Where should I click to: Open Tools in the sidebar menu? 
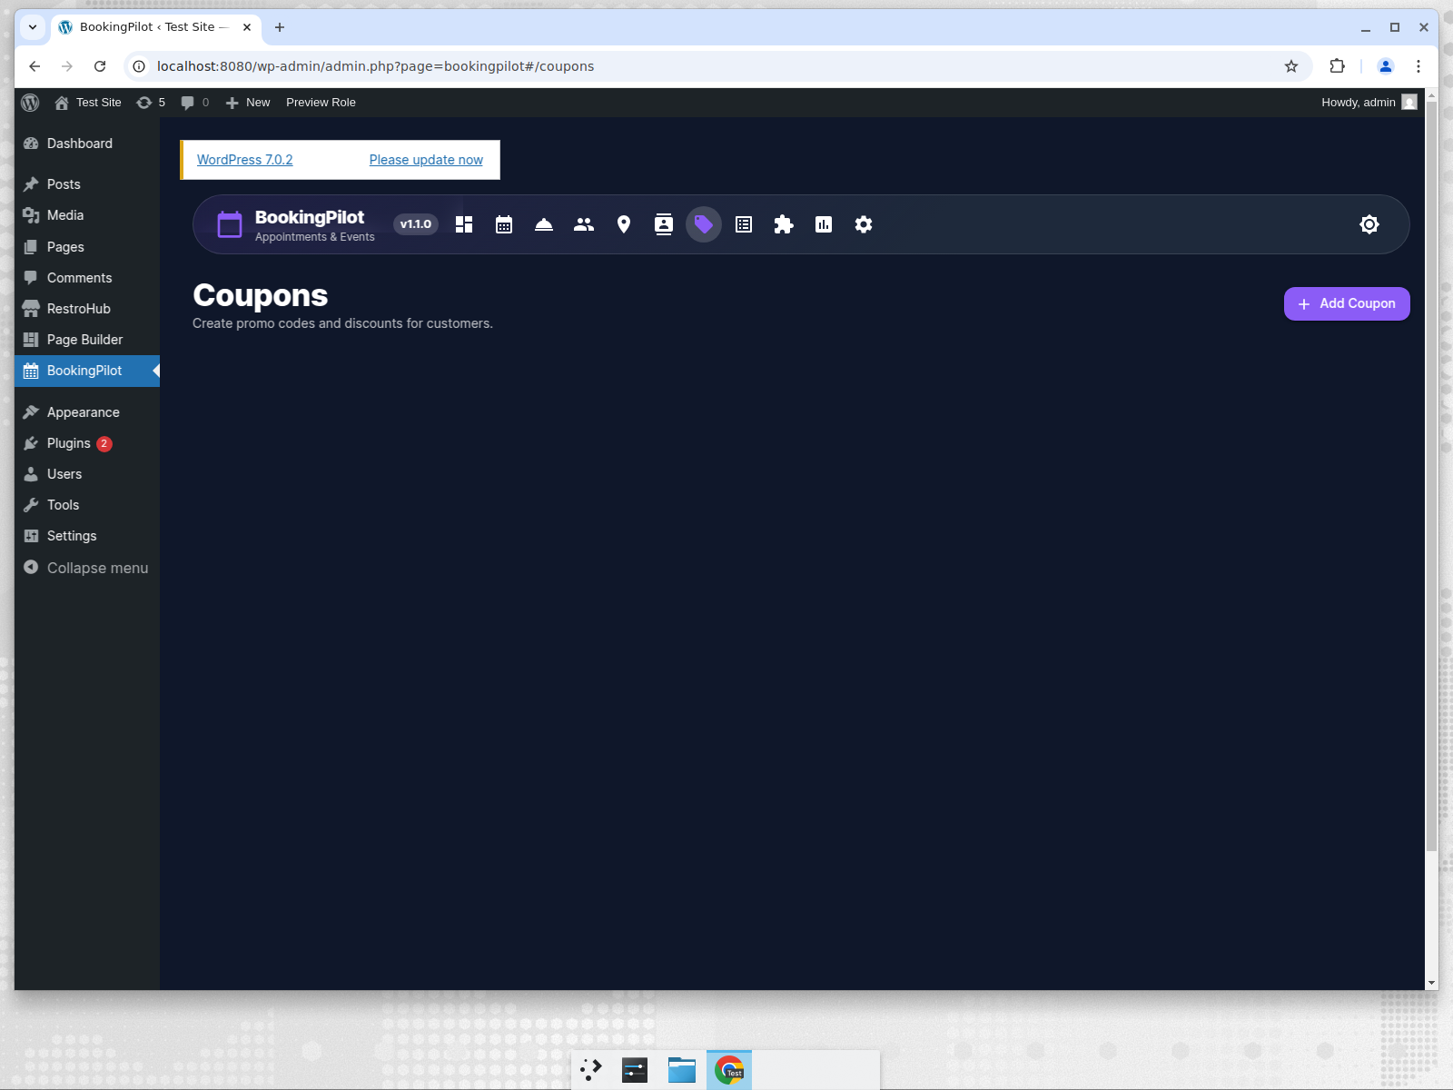[x=87, y=505]
